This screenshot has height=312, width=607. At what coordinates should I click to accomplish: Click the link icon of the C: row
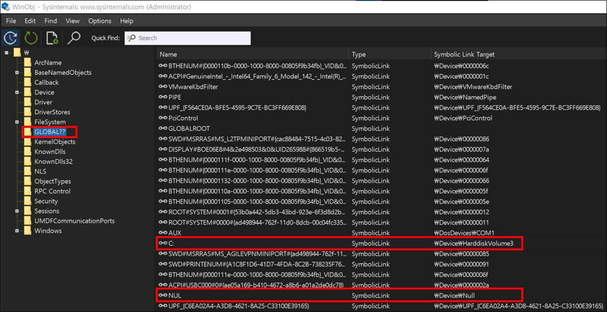coord(163,243)
